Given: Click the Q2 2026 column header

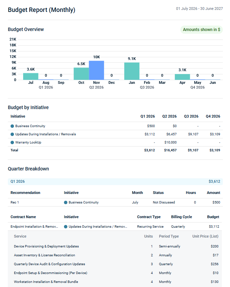Looking at the screenshot, I should click(169, 117).
